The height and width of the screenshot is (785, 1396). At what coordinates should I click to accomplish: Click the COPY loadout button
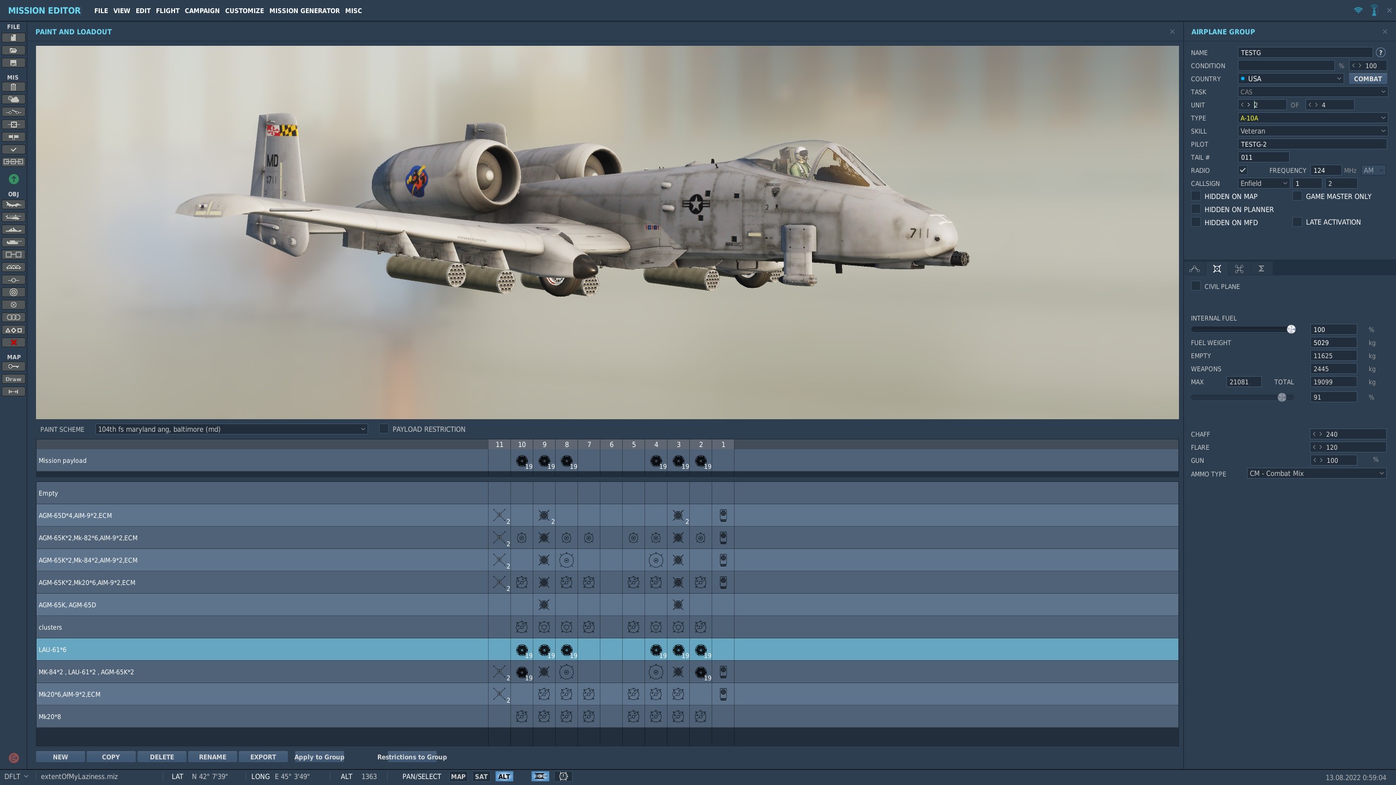(x=111, y=757)
